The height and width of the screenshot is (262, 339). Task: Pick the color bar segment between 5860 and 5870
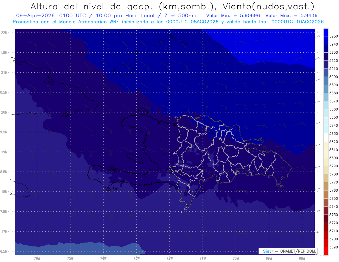click(325, 105)
